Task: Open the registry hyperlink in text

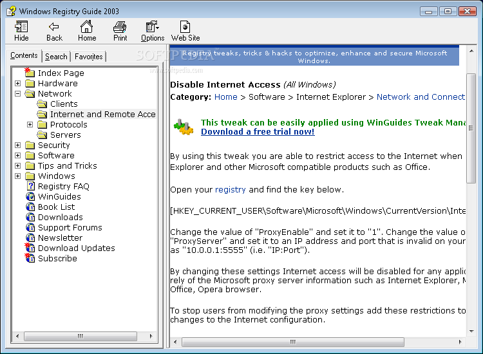Action: 230,190
